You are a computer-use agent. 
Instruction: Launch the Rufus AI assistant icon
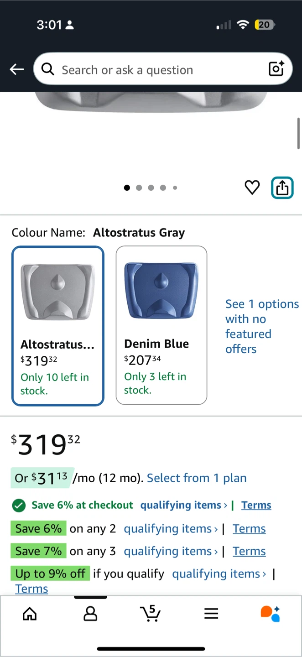(x=270, y=614)
